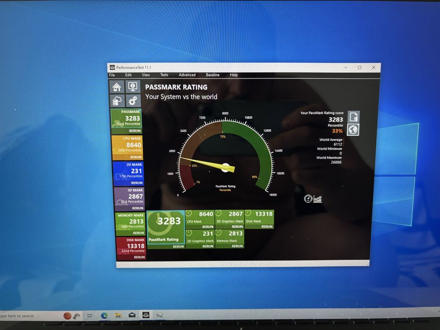440x330 pixels.
Task: Switch to the distribution chart icon
Action: coord(317,198)
